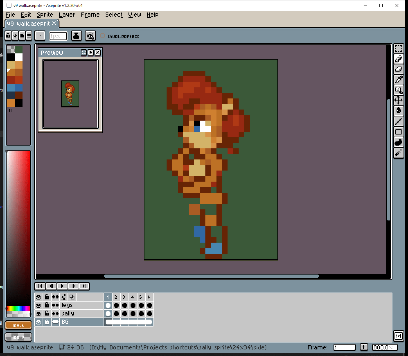Open the ink type selector
The image size is (408, 356).
pos(77,36)
